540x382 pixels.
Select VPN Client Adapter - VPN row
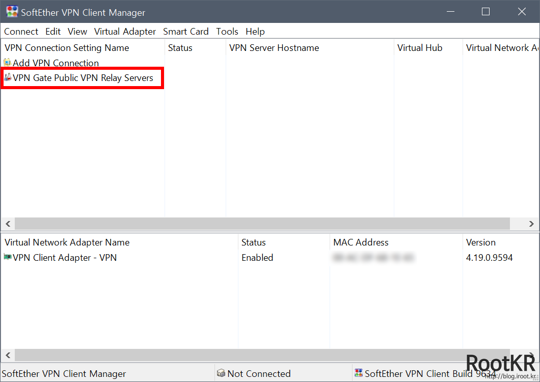coord(65,258)
